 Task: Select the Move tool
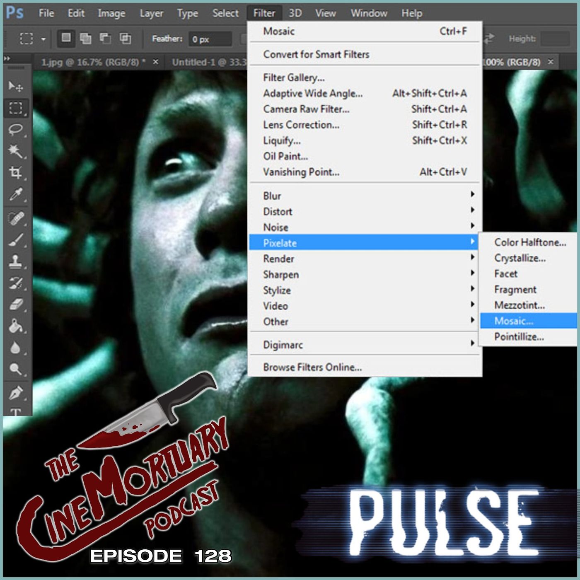(x=16, y=86)
